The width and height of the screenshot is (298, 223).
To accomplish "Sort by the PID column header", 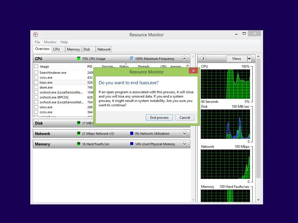I will tap(90, 66).
